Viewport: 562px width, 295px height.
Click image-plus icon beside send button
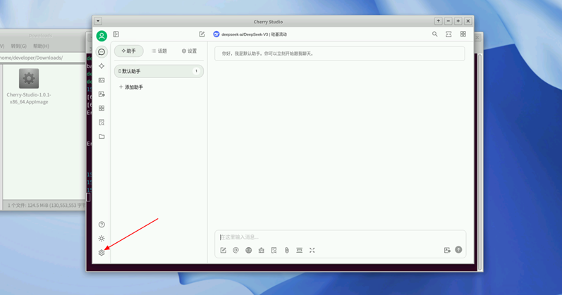tap(447, 250)
